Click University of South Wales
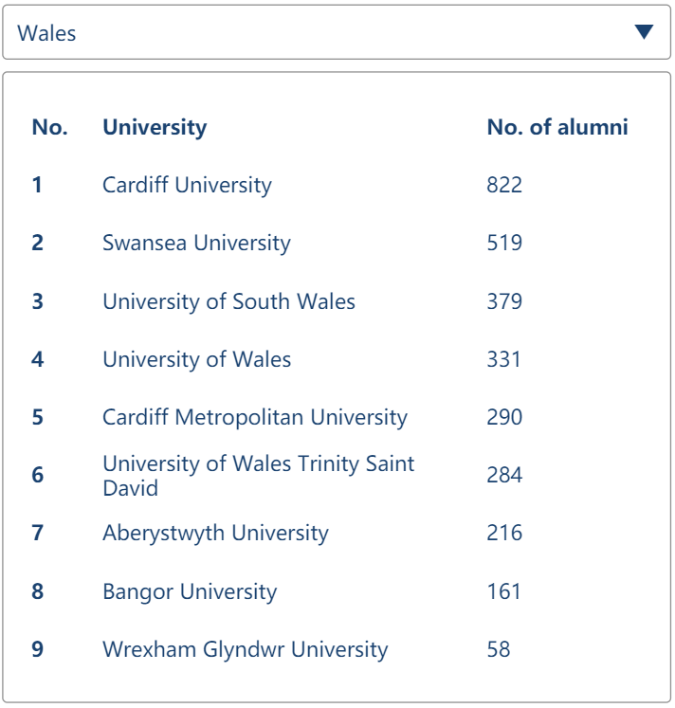The width and height of the screenshot is (675, 708). [x=228, y=301]
